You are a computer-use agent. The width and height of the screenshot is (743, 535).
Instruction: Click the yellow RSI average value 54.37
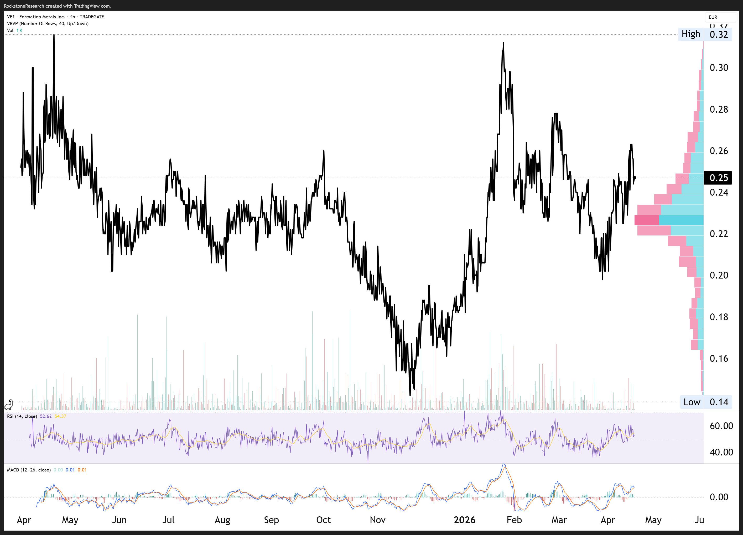[x=60, y=416]
